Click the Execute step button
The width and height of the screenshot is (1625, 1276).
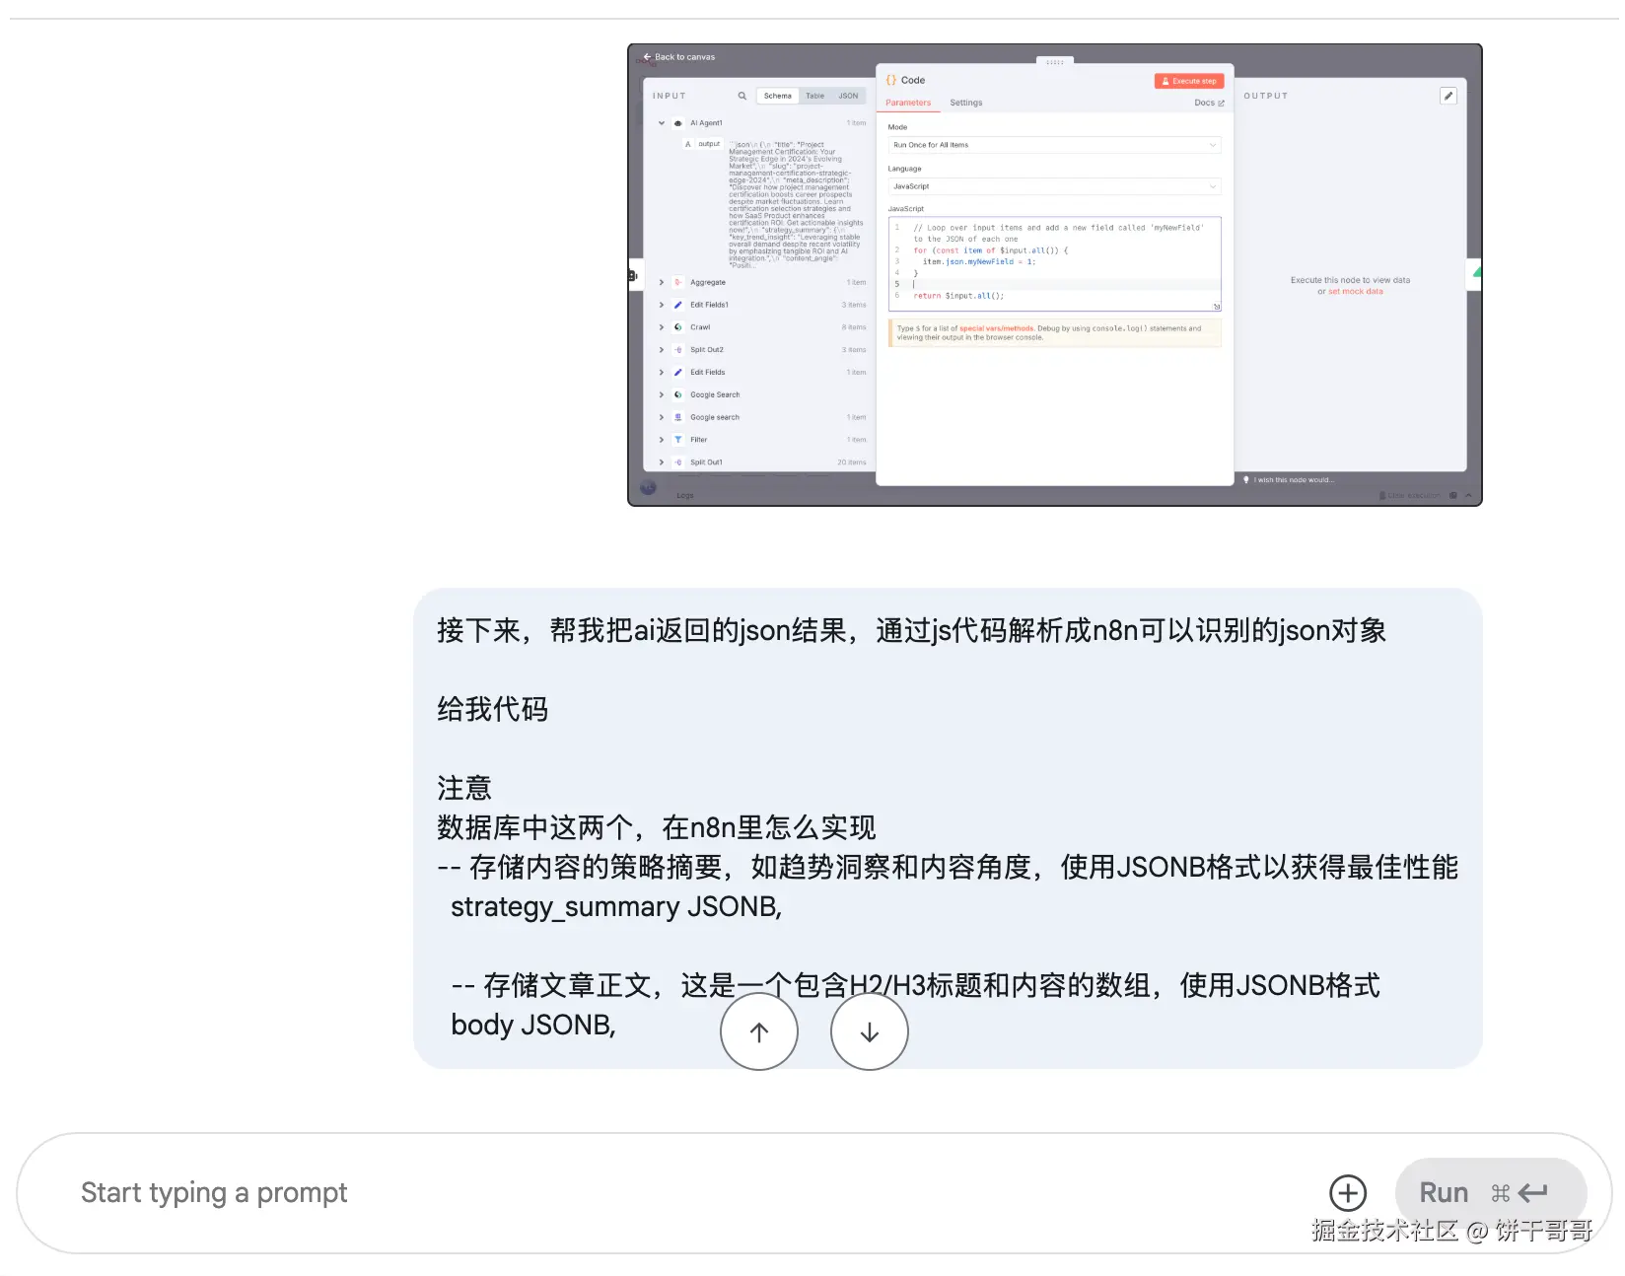(1189, 81)
